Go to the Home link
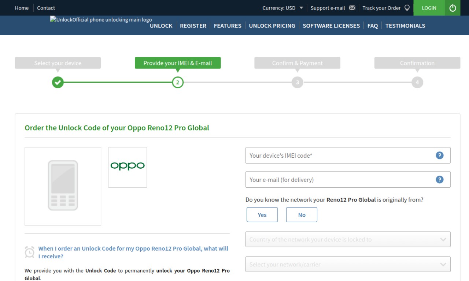Screen dimensions: 469x281 (x=22, y=8)
